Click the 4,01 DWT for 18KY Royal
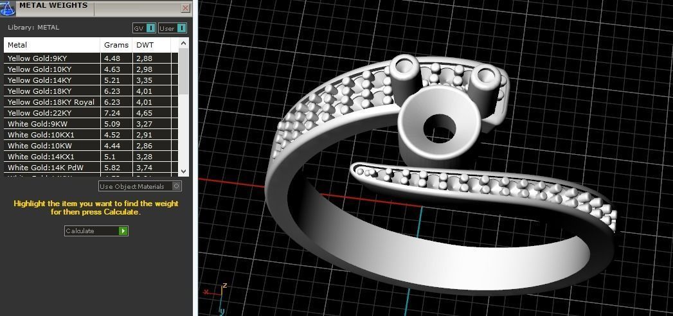The image size is (673, 316). pyautogui.click(x=144, y=102)
